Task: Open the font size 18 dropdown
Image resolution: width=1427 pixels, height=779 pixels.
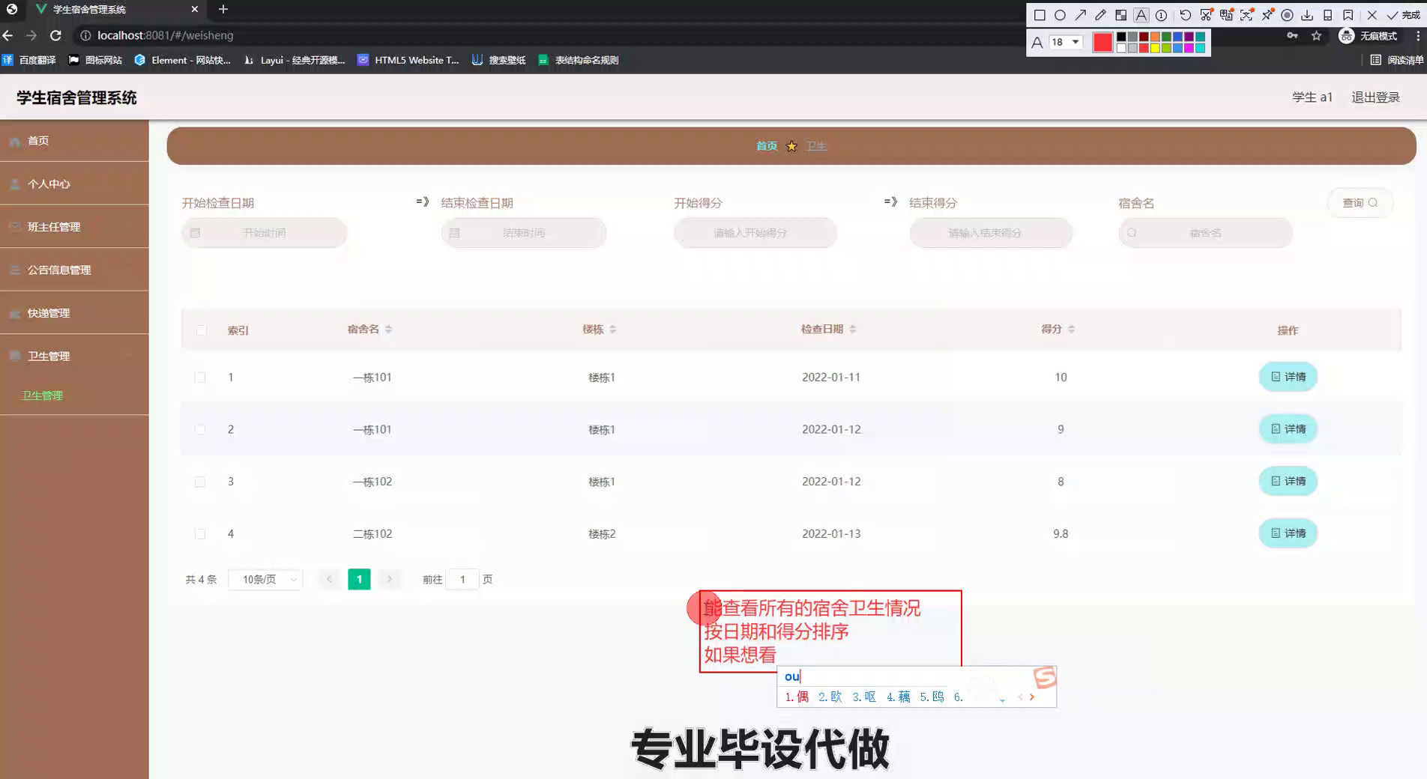Action: point(1065,42)
